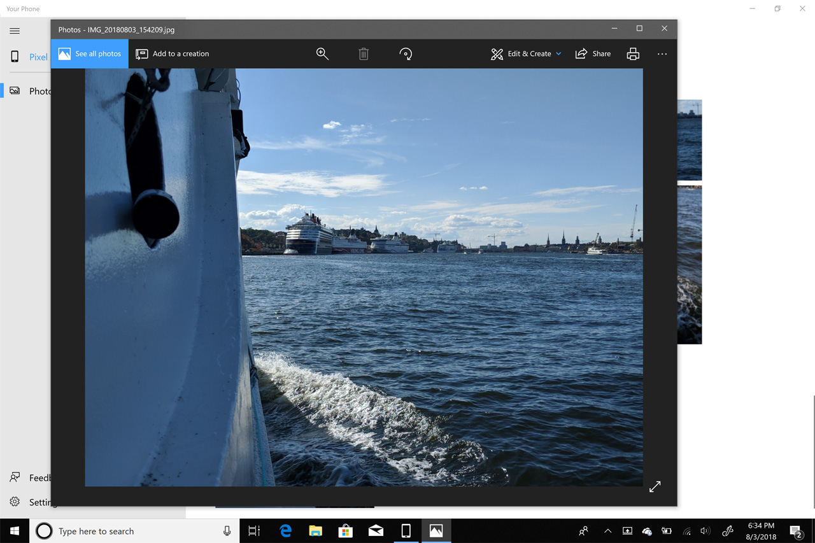This screenshot has height=543, width=815.
Task: Click the Type here to search box
Action: click(x=134, y=531)
